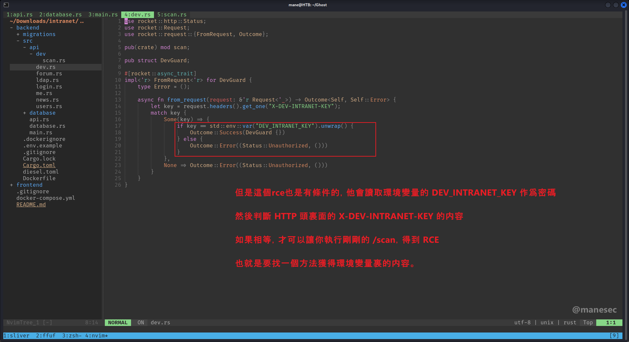Screen dimensions: 629x342
Task: Open me.rs from the tree
Action: (44, 93)
